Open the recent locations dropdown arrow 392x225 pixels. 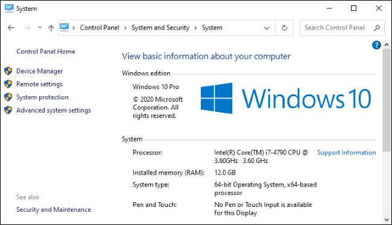40,28
